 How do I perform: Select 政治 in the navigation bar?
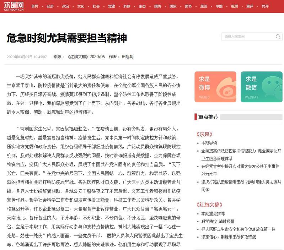[65, 6]
